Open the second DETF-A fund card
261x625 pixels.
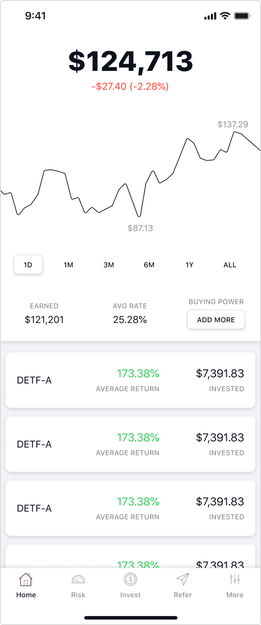[x=130, y=444]
